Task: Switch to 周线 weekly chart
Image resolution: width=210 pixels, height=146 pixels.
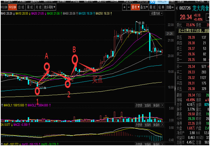Action: point(30,7)
